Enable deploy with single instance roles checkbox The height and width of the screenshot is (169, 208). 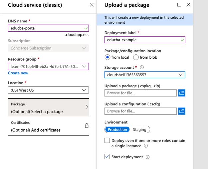[107, 141]
